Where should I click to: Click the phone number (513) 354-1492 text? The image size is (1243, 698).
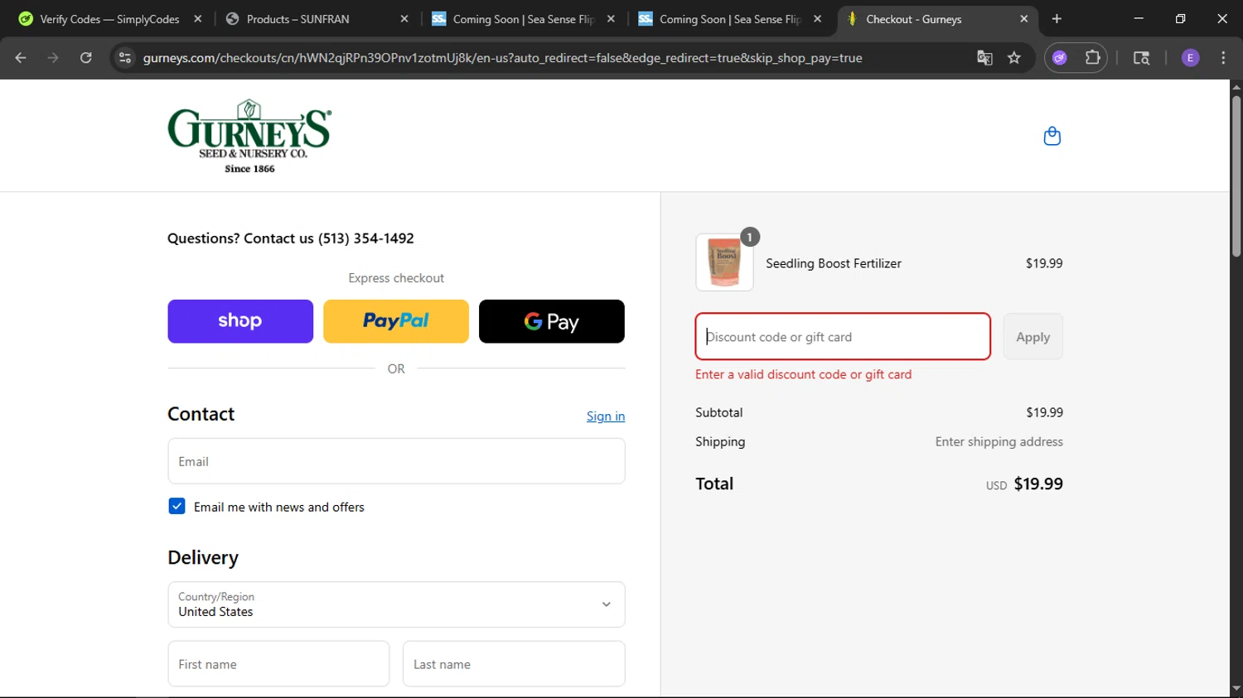point(366,238)
